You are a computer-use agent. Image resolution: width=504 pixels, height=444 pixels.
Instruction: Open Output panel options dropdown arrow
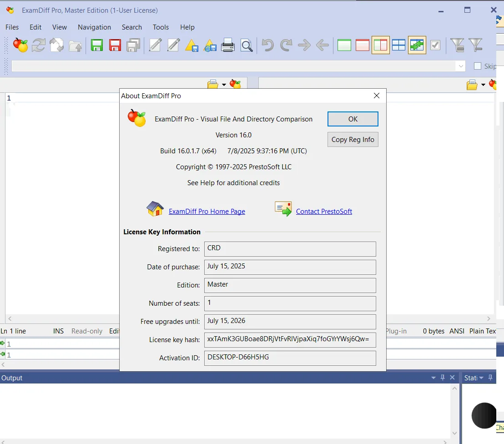433,378
